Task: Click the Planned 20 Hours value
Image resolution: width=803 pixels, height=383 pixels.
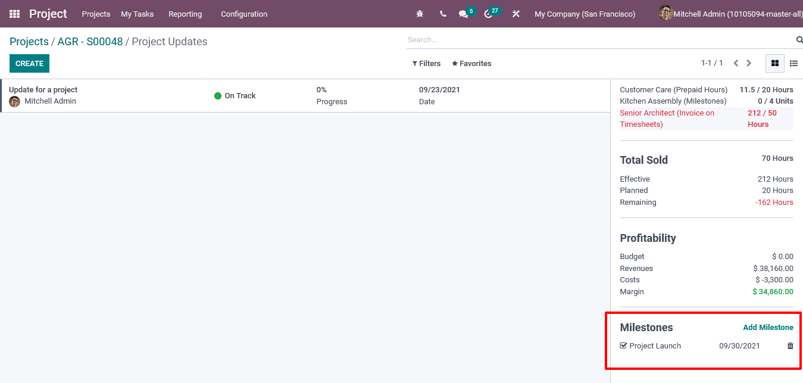Action: pyautogui.click(x=777, y=191)
